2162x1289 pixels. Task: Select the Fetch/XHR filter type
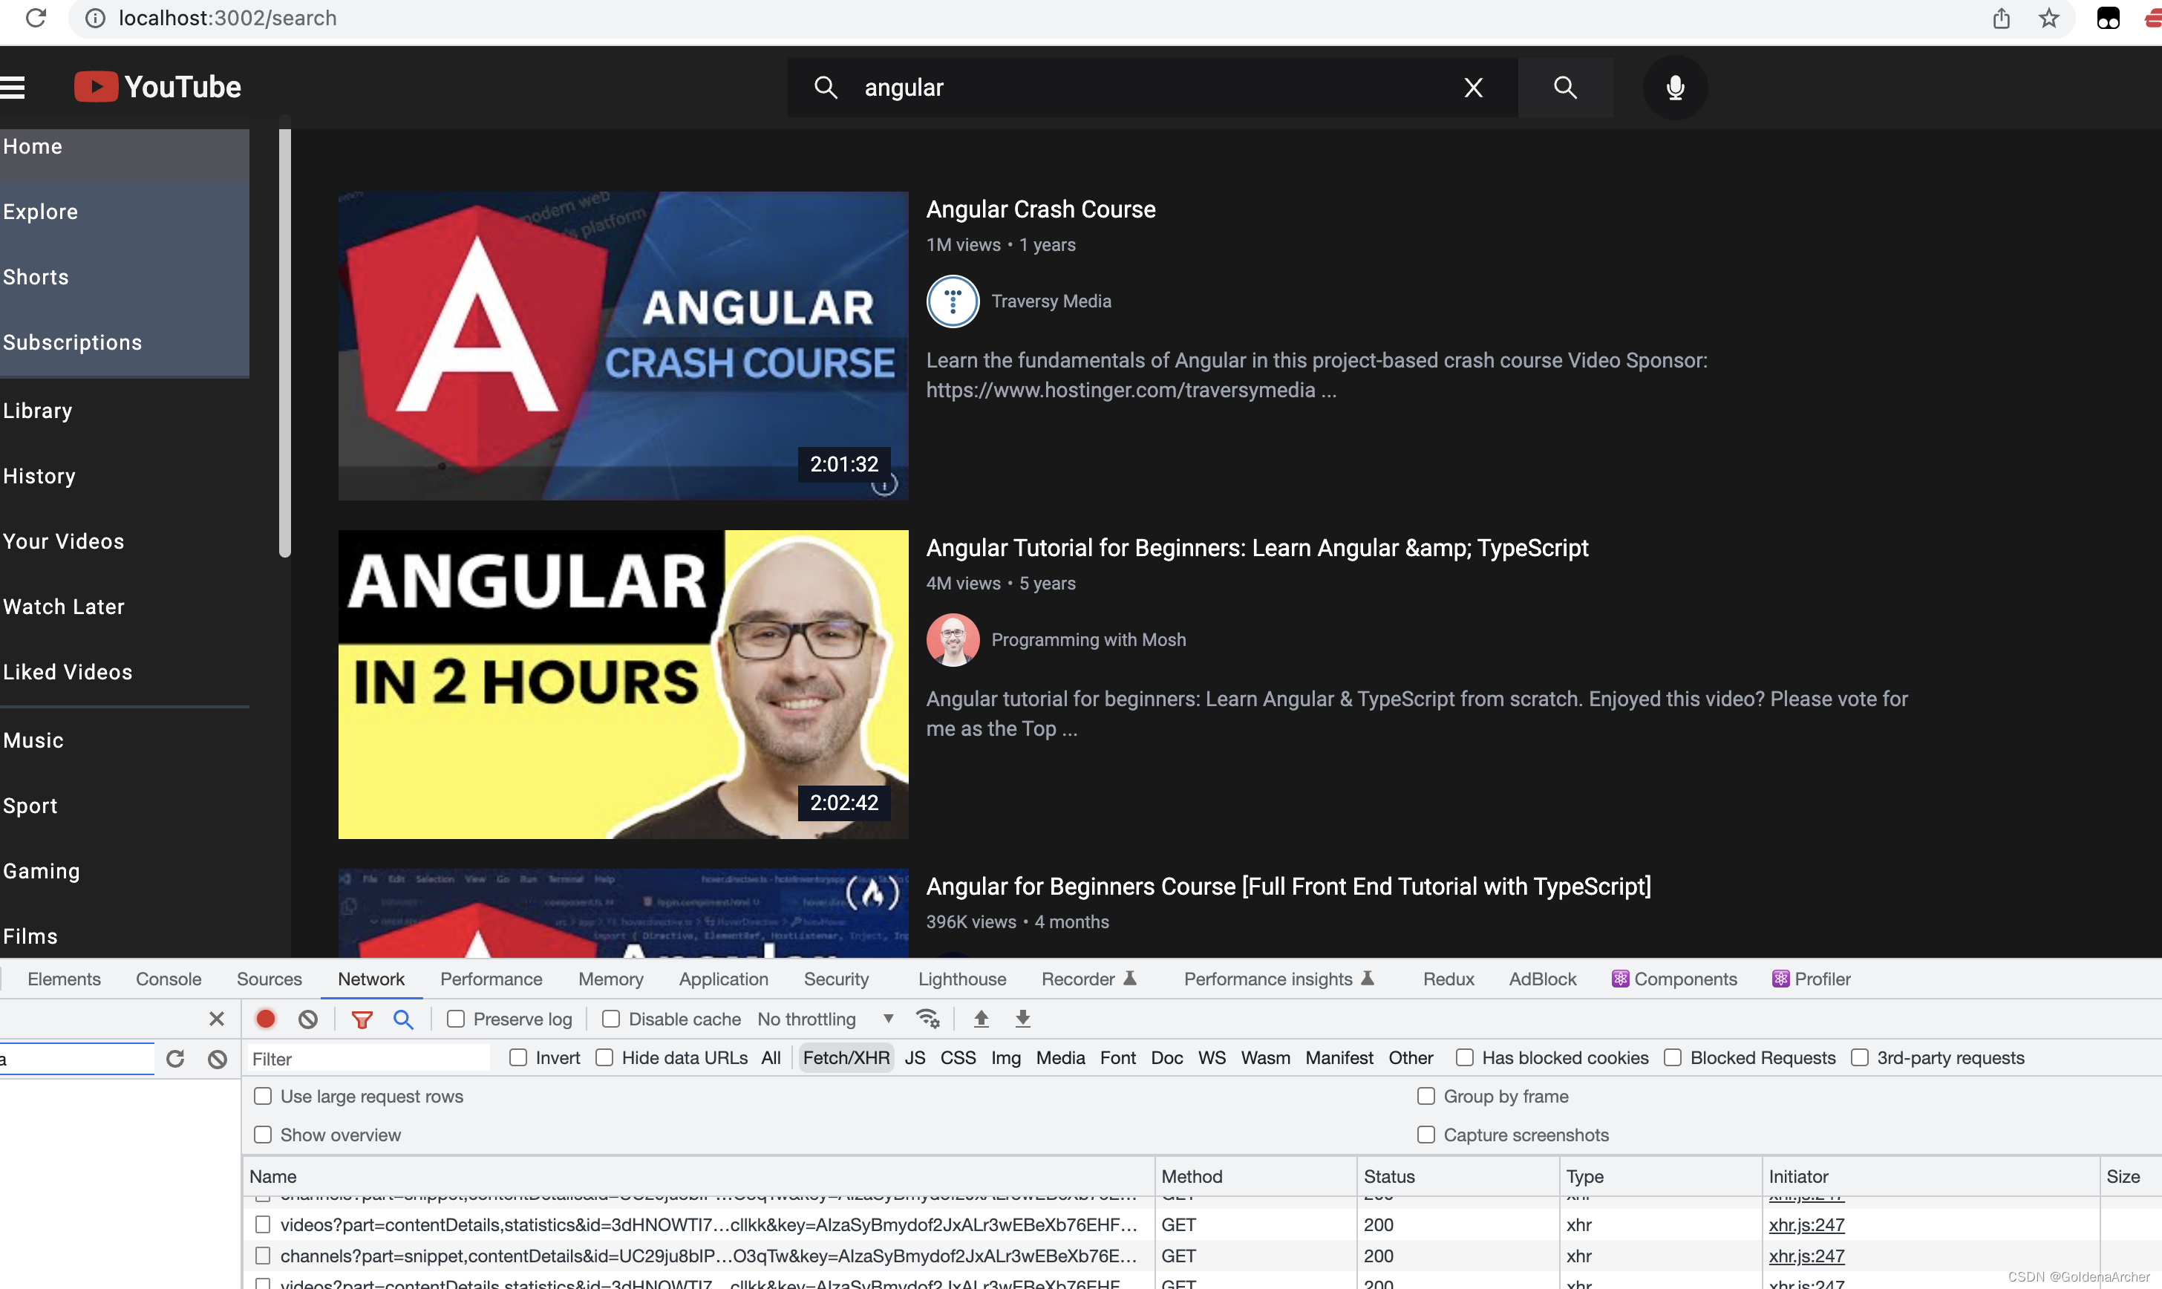click(846, 1058)
